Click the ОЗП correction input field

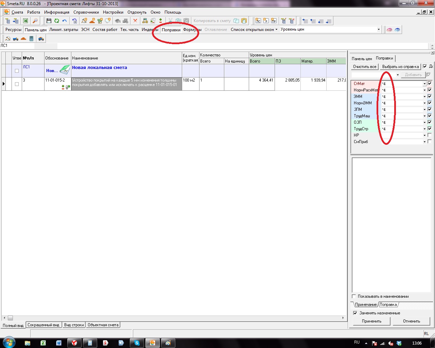coord(401,122)
